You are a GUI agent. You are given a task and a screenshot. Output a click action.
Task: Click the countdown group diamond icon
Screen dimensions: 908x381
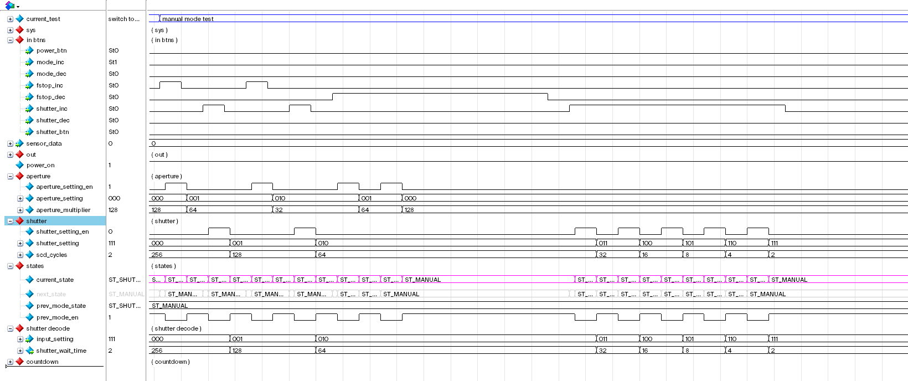(x=19, y=362)
